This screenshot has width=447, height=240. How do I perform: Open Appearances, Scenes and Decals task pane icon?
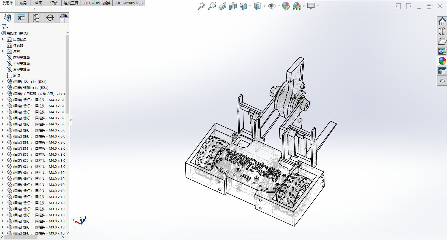click(442, 61)
